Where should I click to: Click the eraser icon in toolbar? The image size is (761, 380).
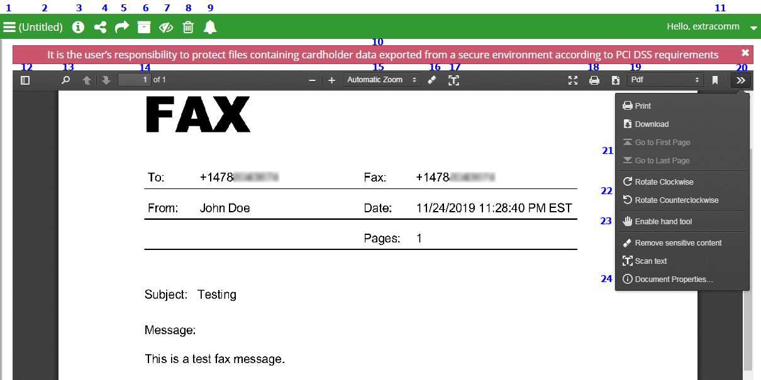click(431, 80)
